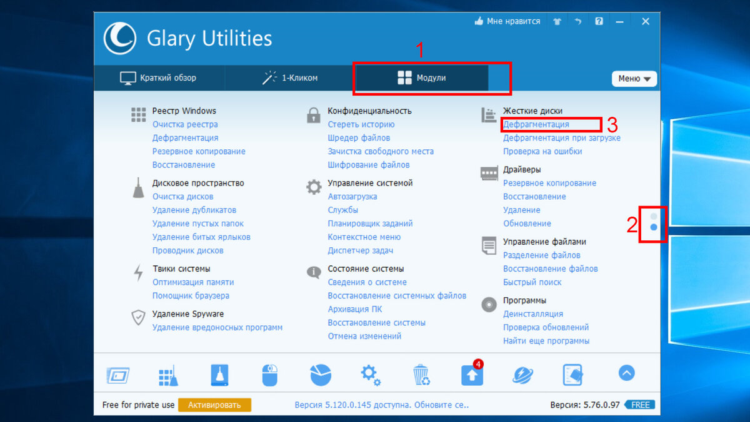Select the lower blue page dot

click(654, 227)
